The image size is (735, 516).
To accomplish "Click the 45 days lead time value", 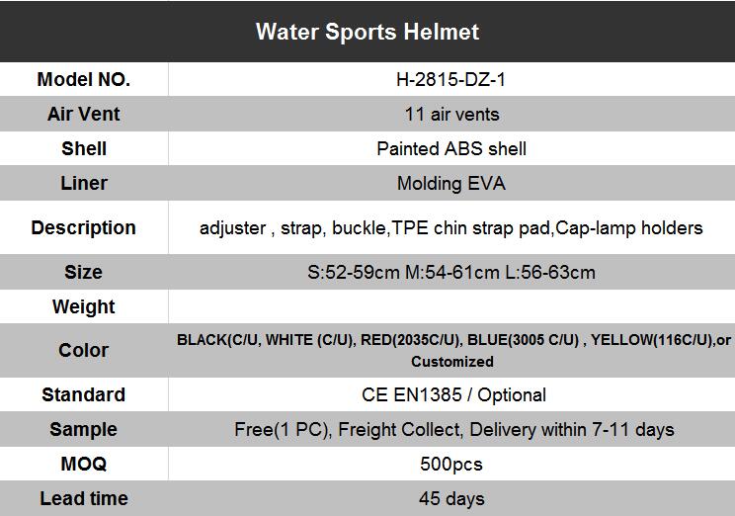I will pyautogui.click(x=451, y=498).
